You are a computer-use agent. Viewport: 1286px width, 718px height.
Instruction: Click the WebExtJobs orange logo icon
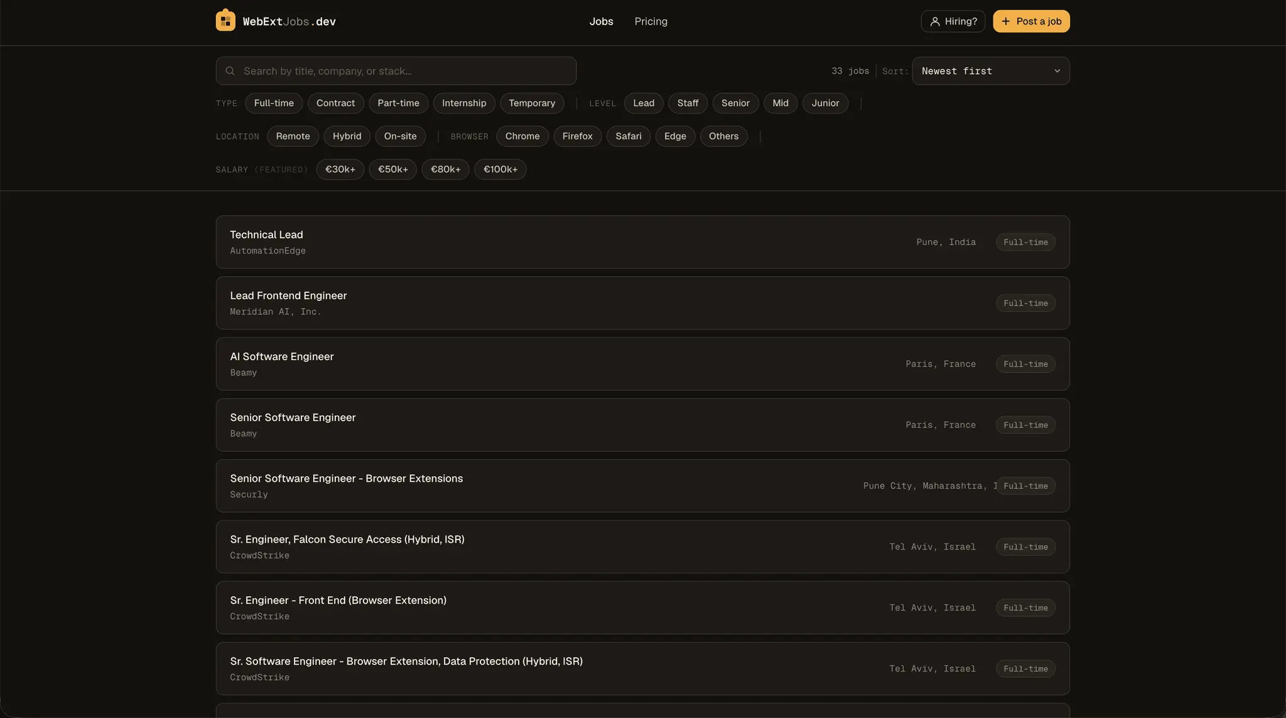[x=225, y=21]
